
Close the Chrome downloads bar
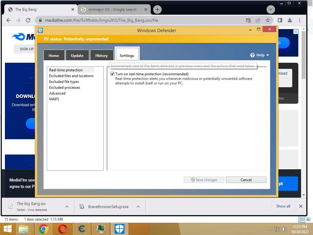click(301, 206)
